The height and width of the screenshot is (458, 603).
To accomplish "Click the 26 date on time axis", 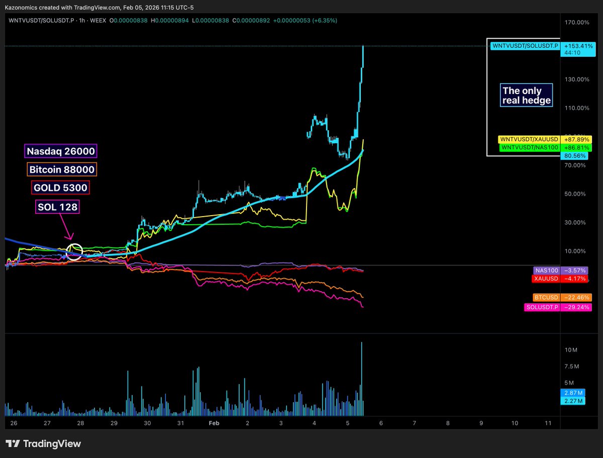I will click(13, 423).
